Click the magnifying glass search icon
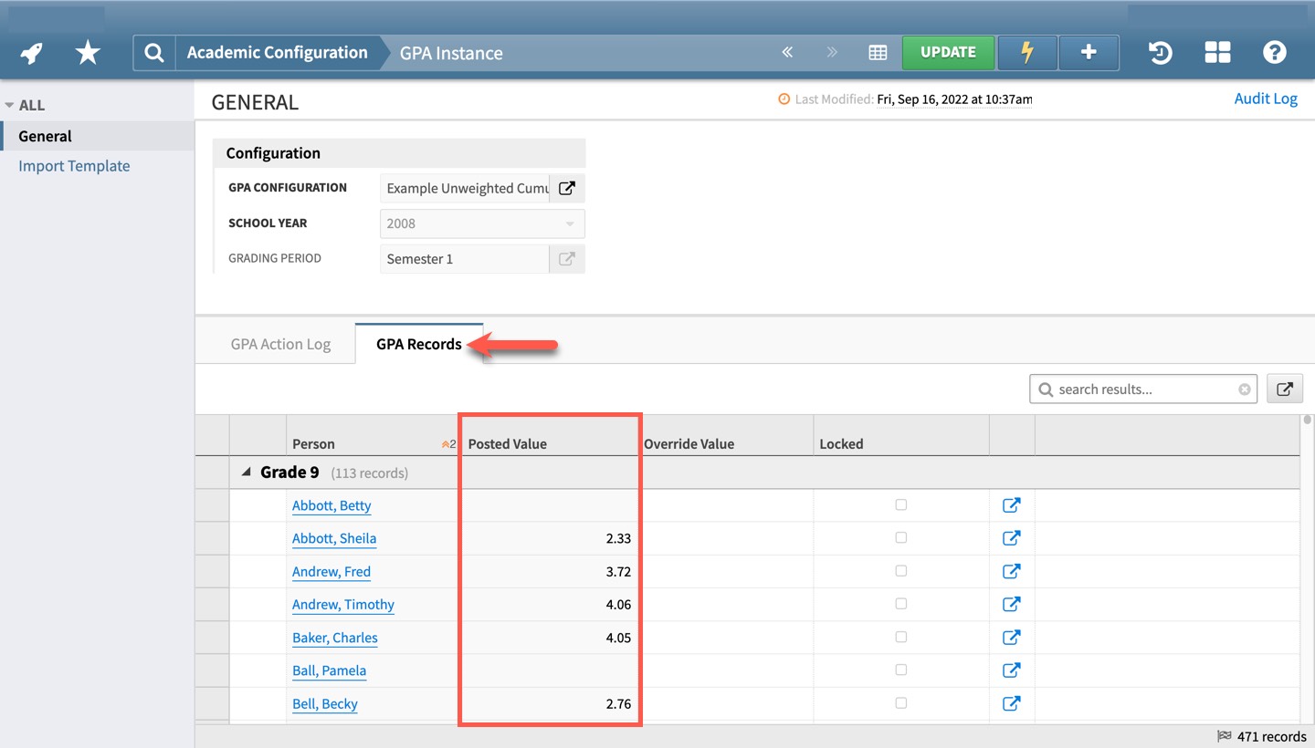1315x748 pixels. point(154,53)
